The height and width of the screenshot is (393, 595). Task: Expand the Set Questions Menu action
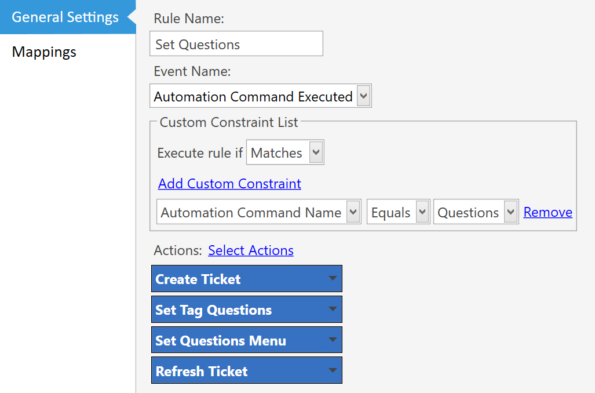coord(246,340)
